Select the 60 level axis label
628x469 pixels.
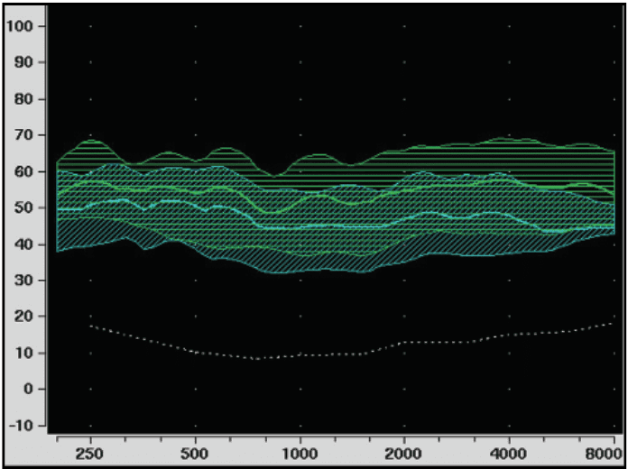24,171
